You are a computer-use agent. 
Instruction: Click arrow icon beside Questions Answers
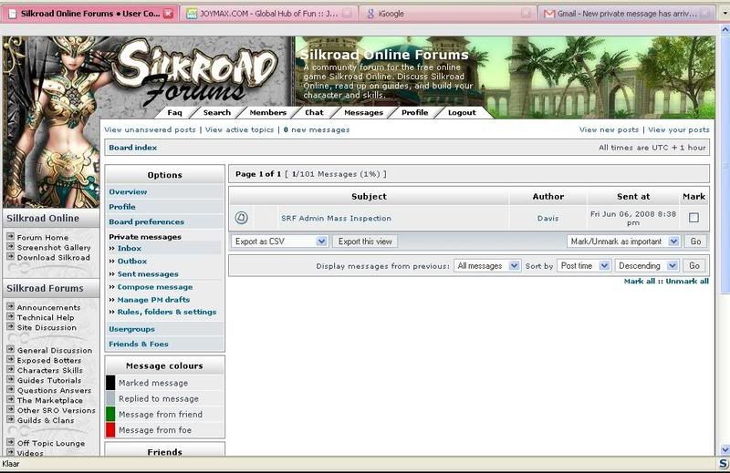pos(10,389)
